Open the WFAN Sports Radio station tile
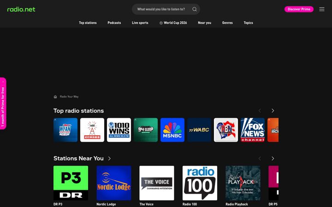Image resolution: width=332 pixels, height=207 pixels. 65,130
